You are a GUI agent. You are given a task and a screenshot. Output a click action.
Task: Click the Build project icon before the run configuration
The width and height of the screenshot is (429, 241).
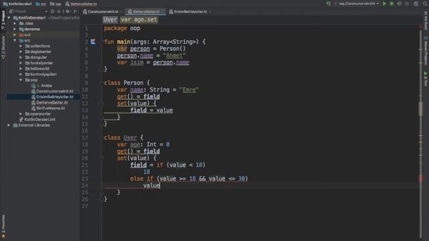click(x=328, y=4)
